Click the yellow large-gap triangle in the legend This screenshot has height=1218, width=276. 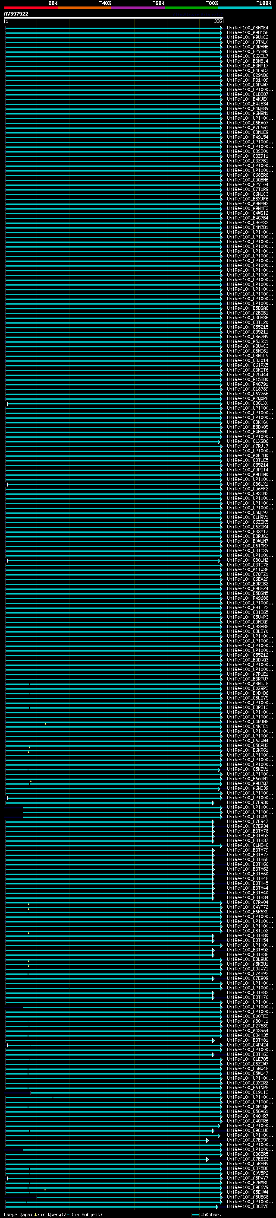click(x=35, y=1214)
